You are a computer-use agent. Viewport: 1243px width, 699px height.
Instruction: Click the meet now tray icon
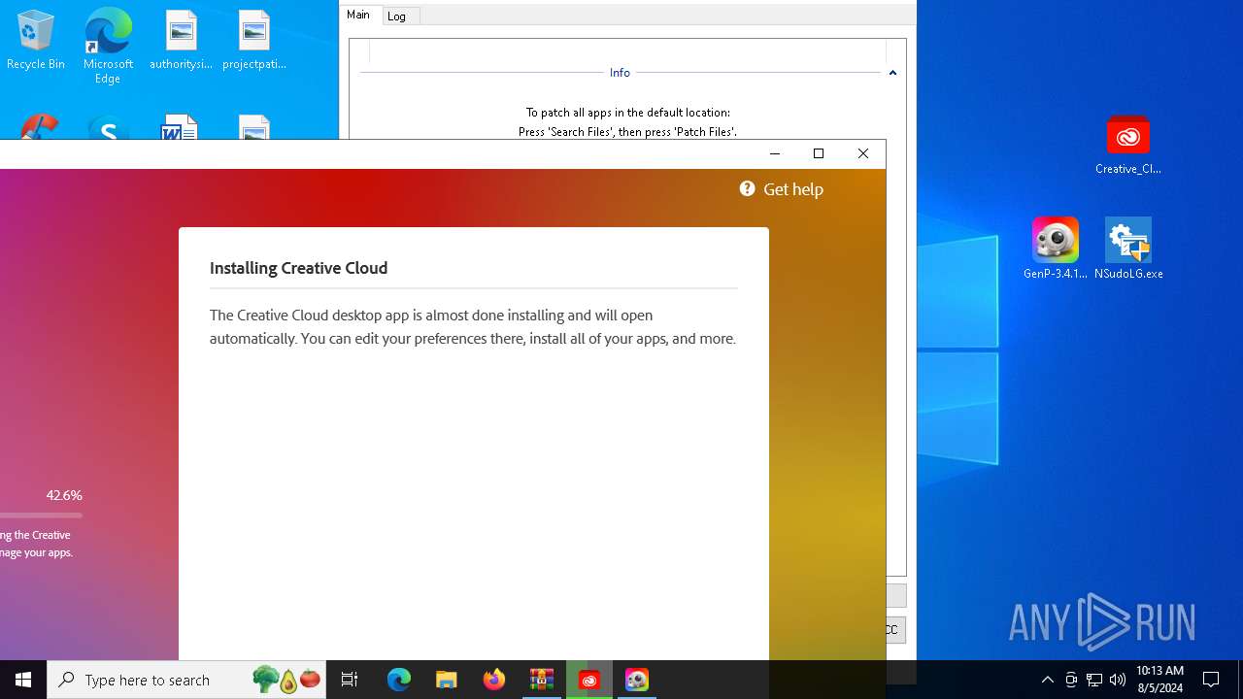tap(1071, 680)
